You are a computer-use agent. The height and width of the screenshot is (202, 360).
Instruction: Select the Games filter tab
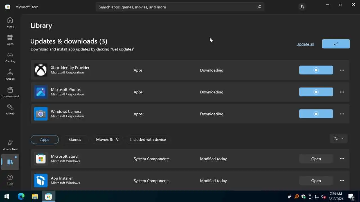(75, 139)
